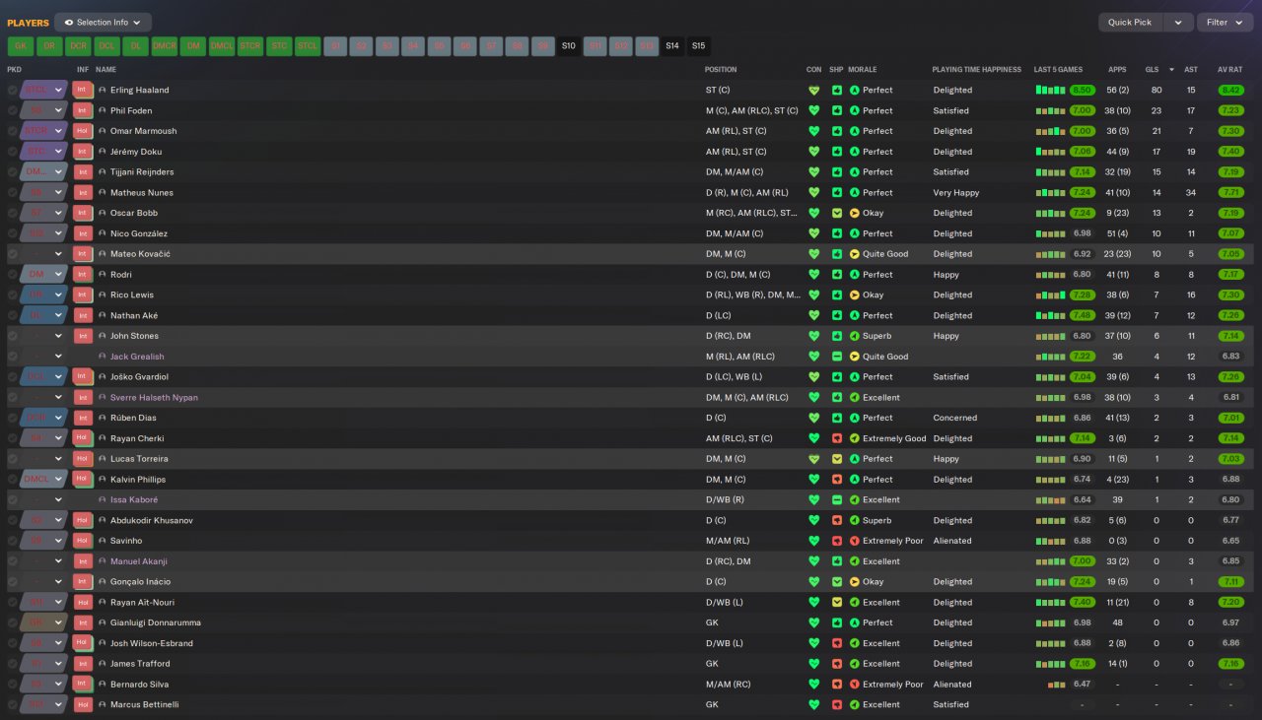Click the Hol status icon for Rayan Cherki
Screen dimensions: 1262x720
[83, 438]
